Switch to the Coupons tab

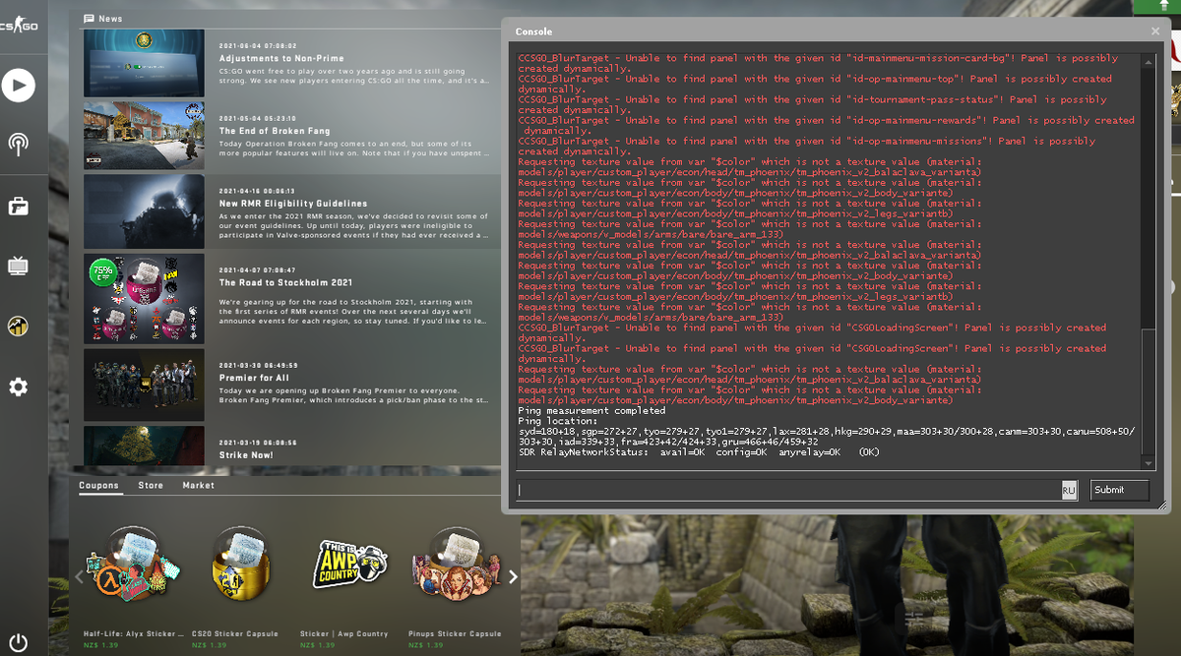[98, 485]
